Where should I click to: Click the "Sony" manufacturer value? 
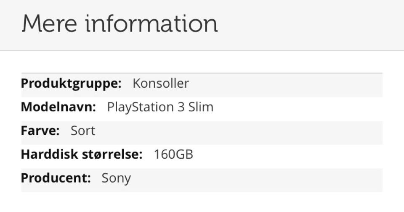[x=116, y=178]
